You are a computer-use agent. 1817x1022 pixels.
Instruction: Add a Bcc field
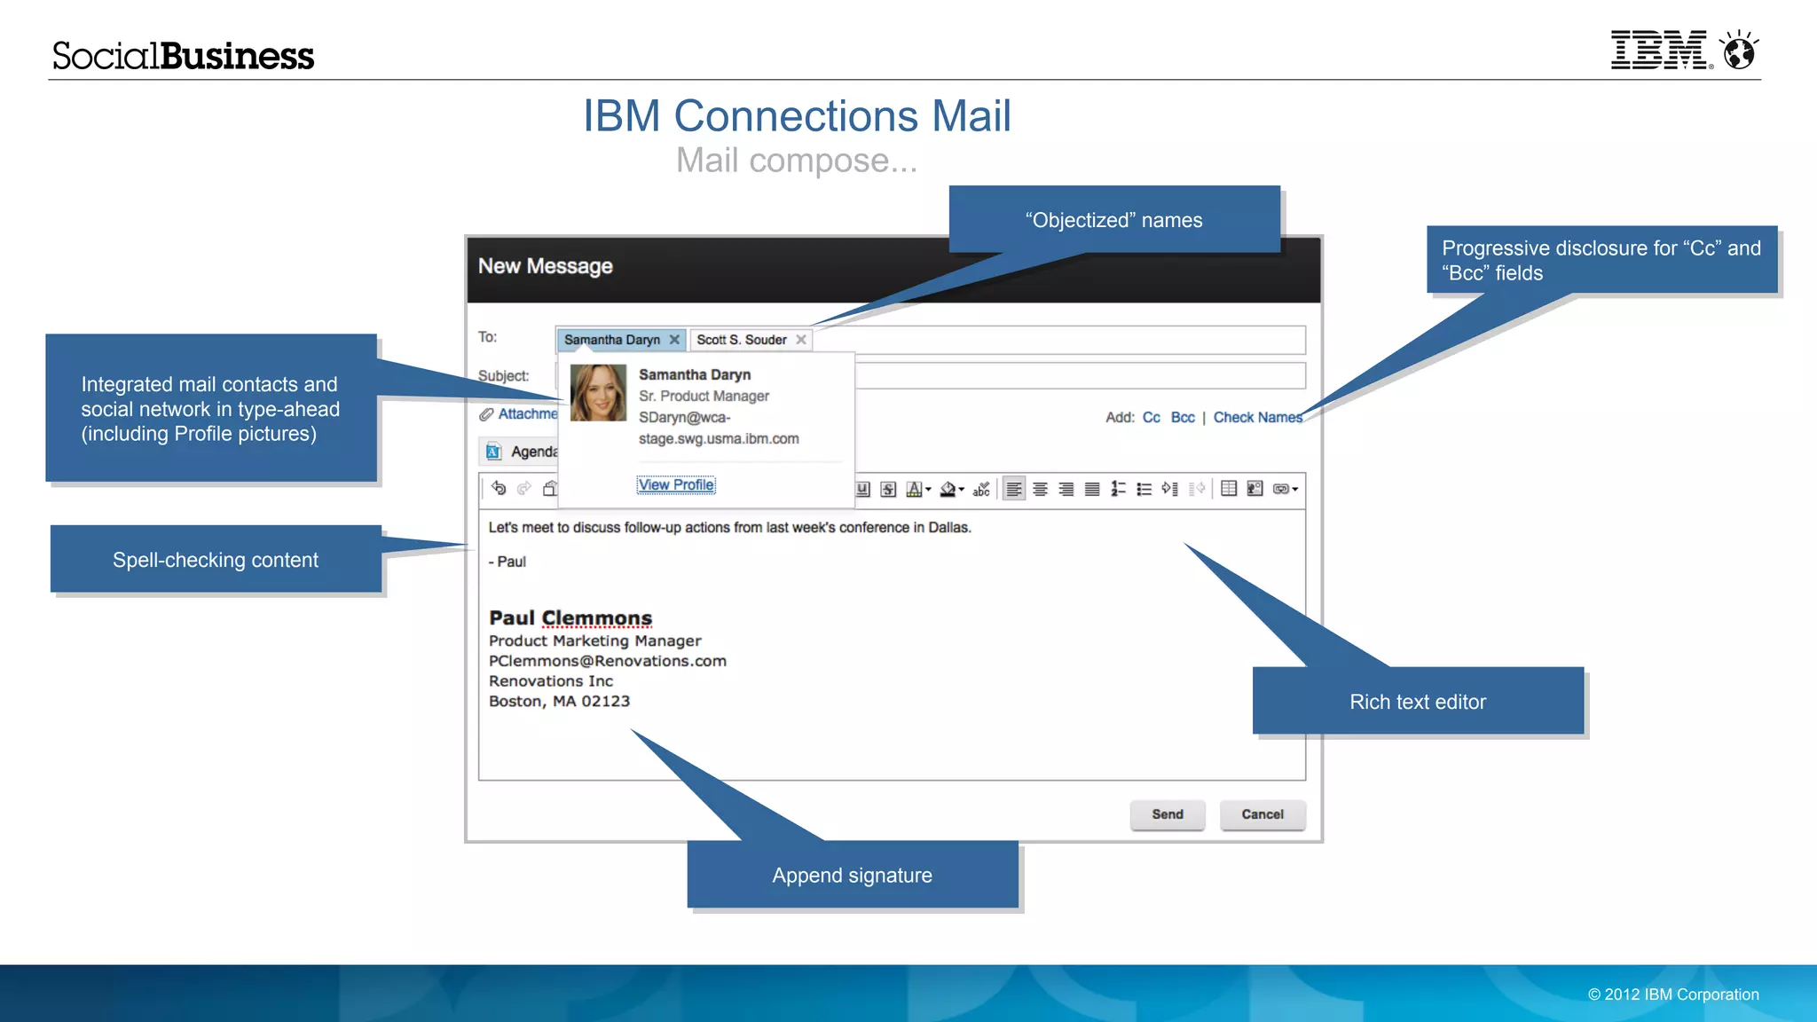coord(1183,417)
